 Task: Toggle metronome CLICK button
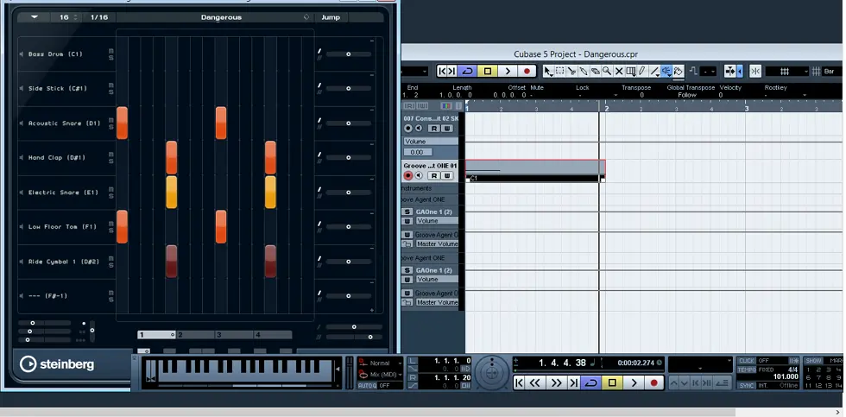click(747, 361)
